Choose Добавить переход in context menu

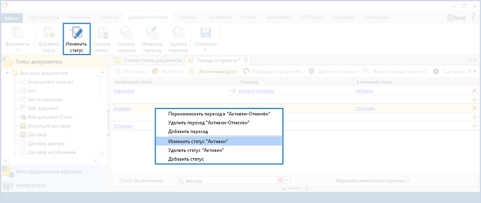(219, 131)
